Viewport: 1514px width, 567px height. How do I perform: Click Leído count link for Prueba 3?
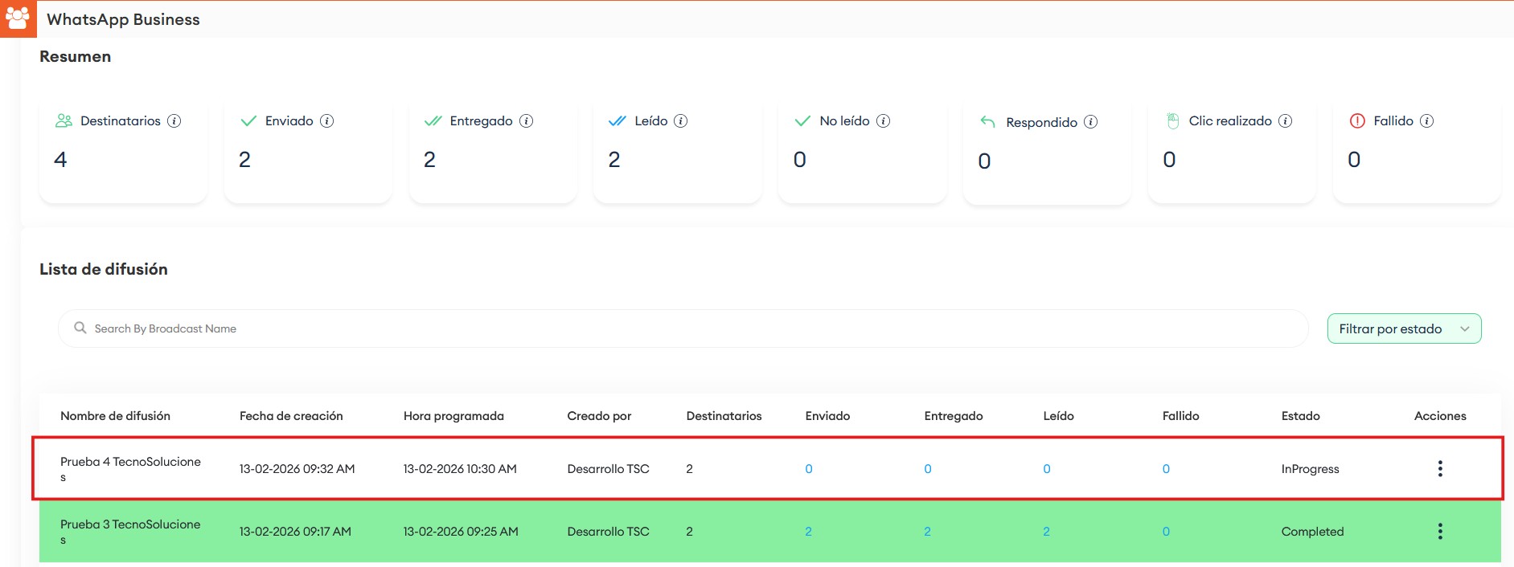1046,532
